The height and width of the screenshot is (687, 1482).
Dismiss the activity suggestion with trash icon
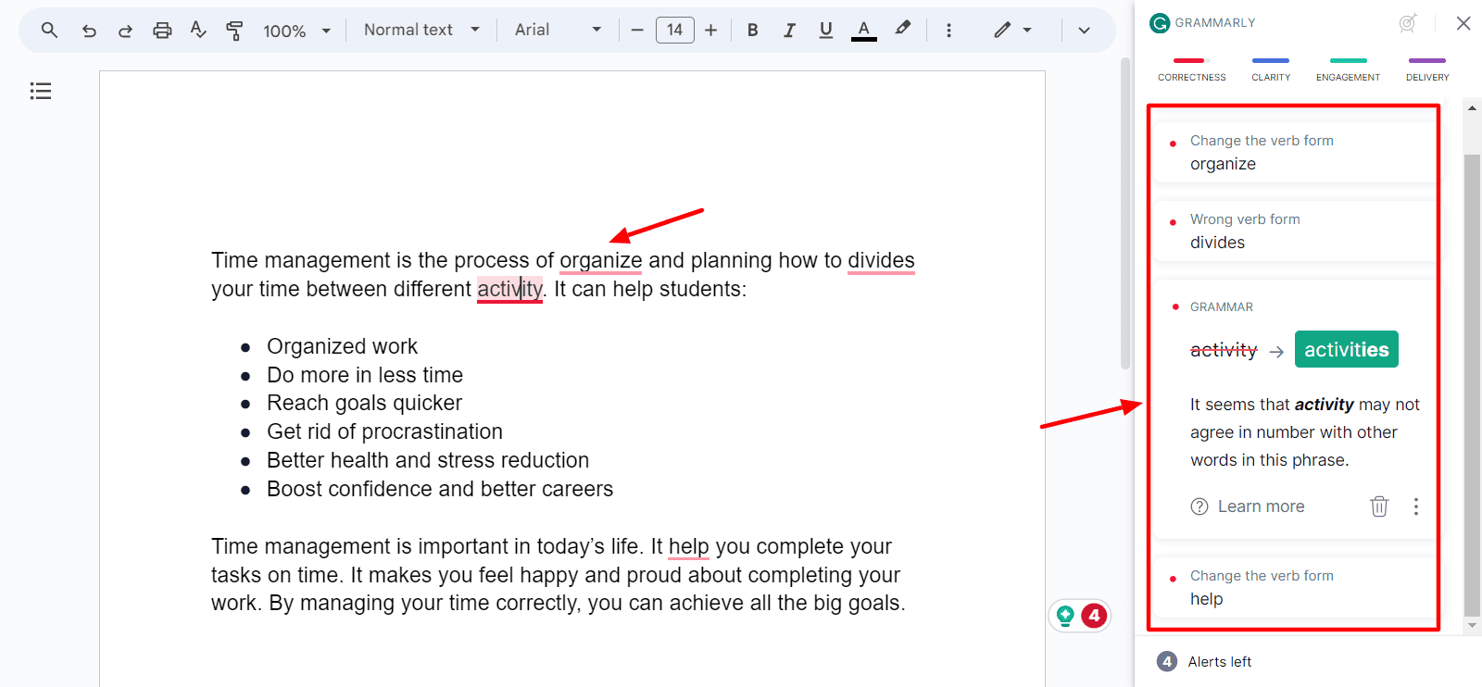(1379, 506)
